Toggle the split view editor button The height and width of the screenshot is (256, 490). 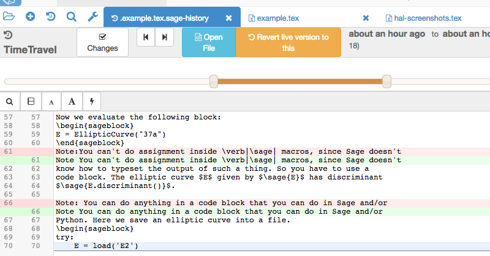30,101
